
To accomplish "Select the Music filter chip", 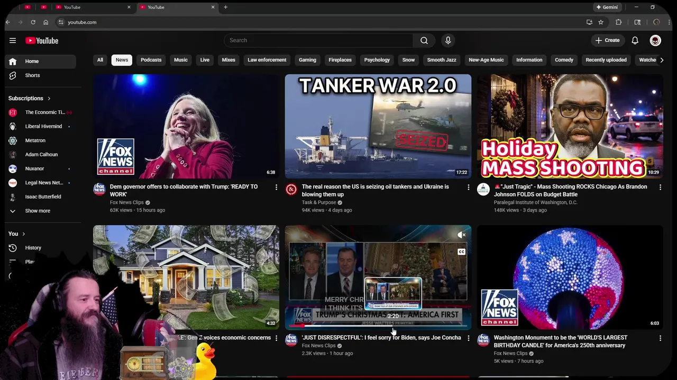I will [x=181, y=60].
